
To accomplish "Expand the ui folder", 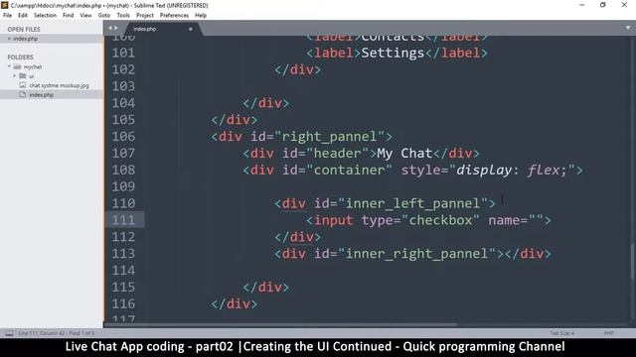I will [x=15, y=76].
